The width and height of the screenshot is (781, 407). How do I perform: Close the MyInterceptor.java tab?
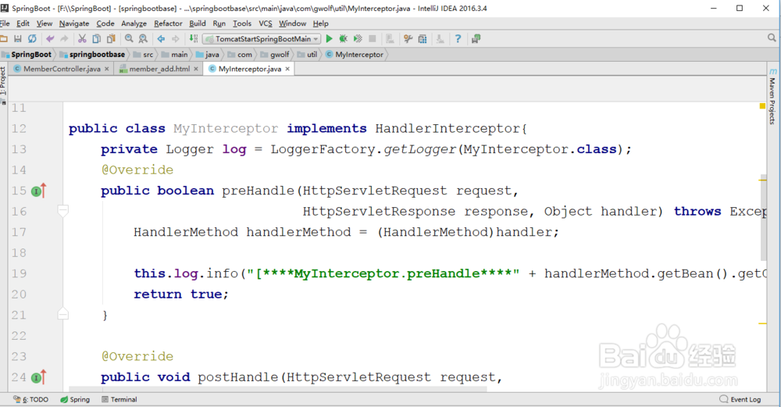(287, 69)
